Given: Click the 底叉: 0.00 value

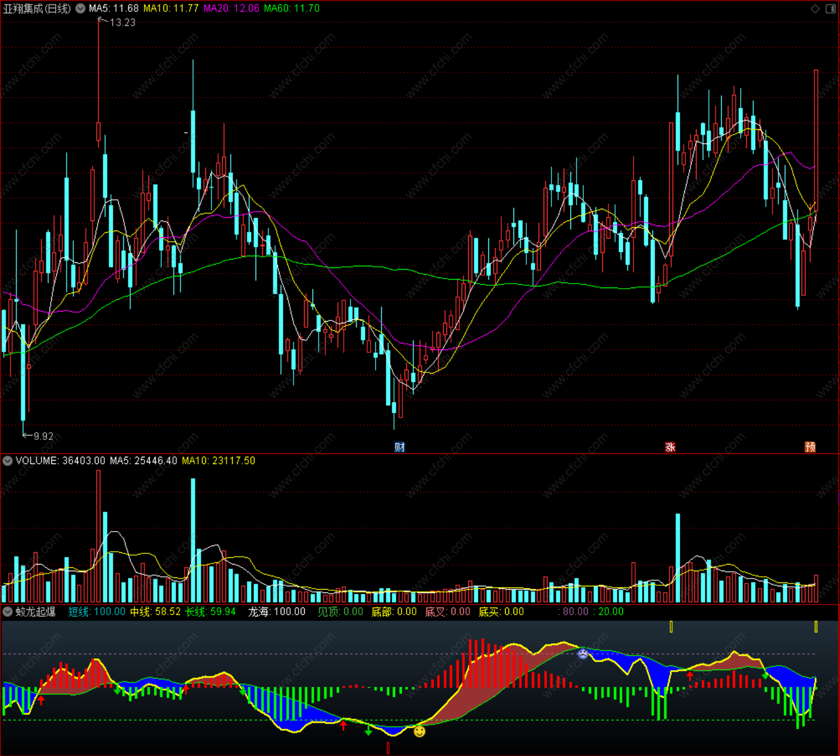Looking at the screenshot, I should 448,611.
